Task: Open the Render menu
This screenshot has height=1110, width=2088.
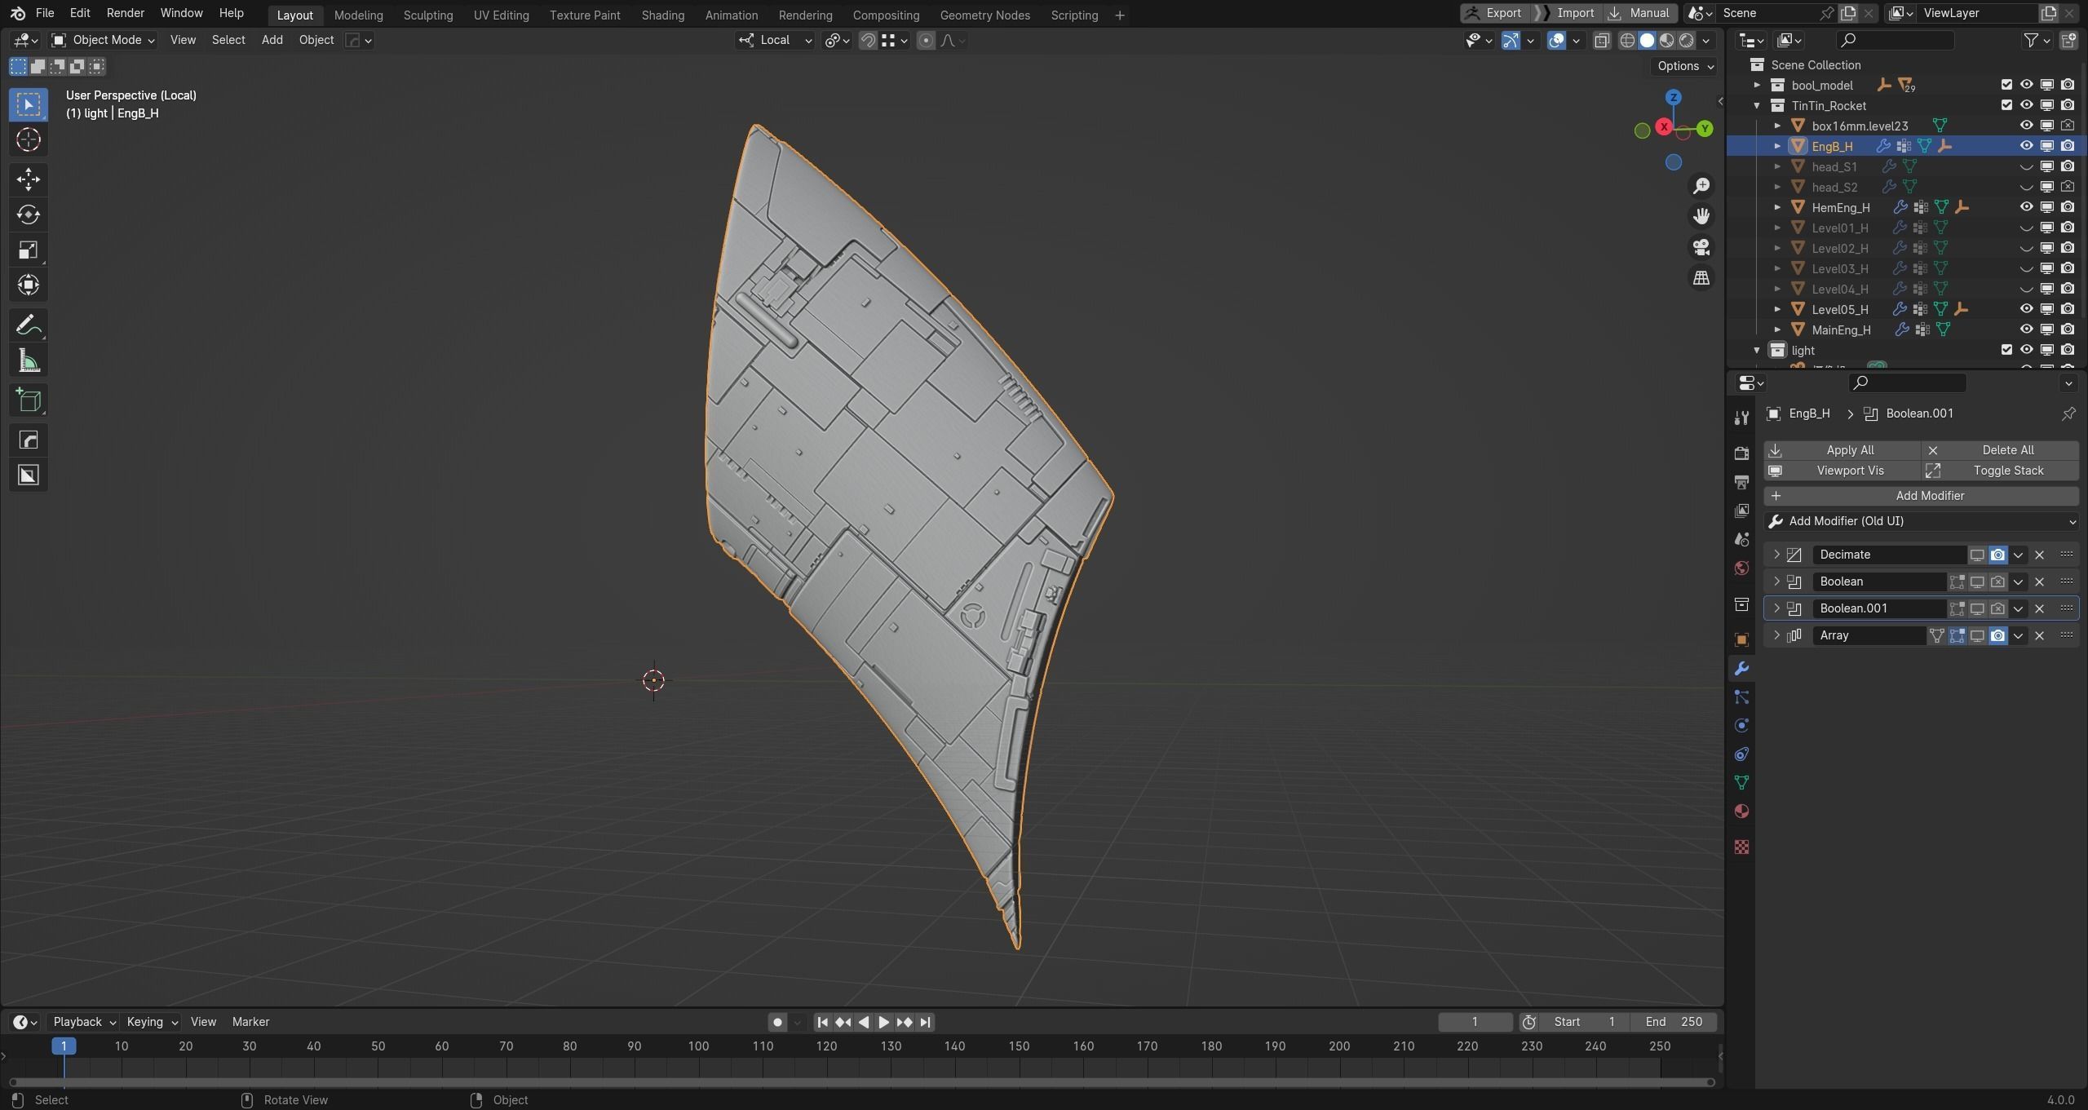Action: click(x=125, y=13)
